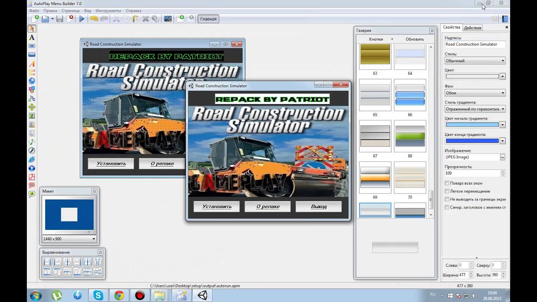537x302 pixels.
Task: Align bottom edges in Выравнивание panel
Action: (77, 272)
